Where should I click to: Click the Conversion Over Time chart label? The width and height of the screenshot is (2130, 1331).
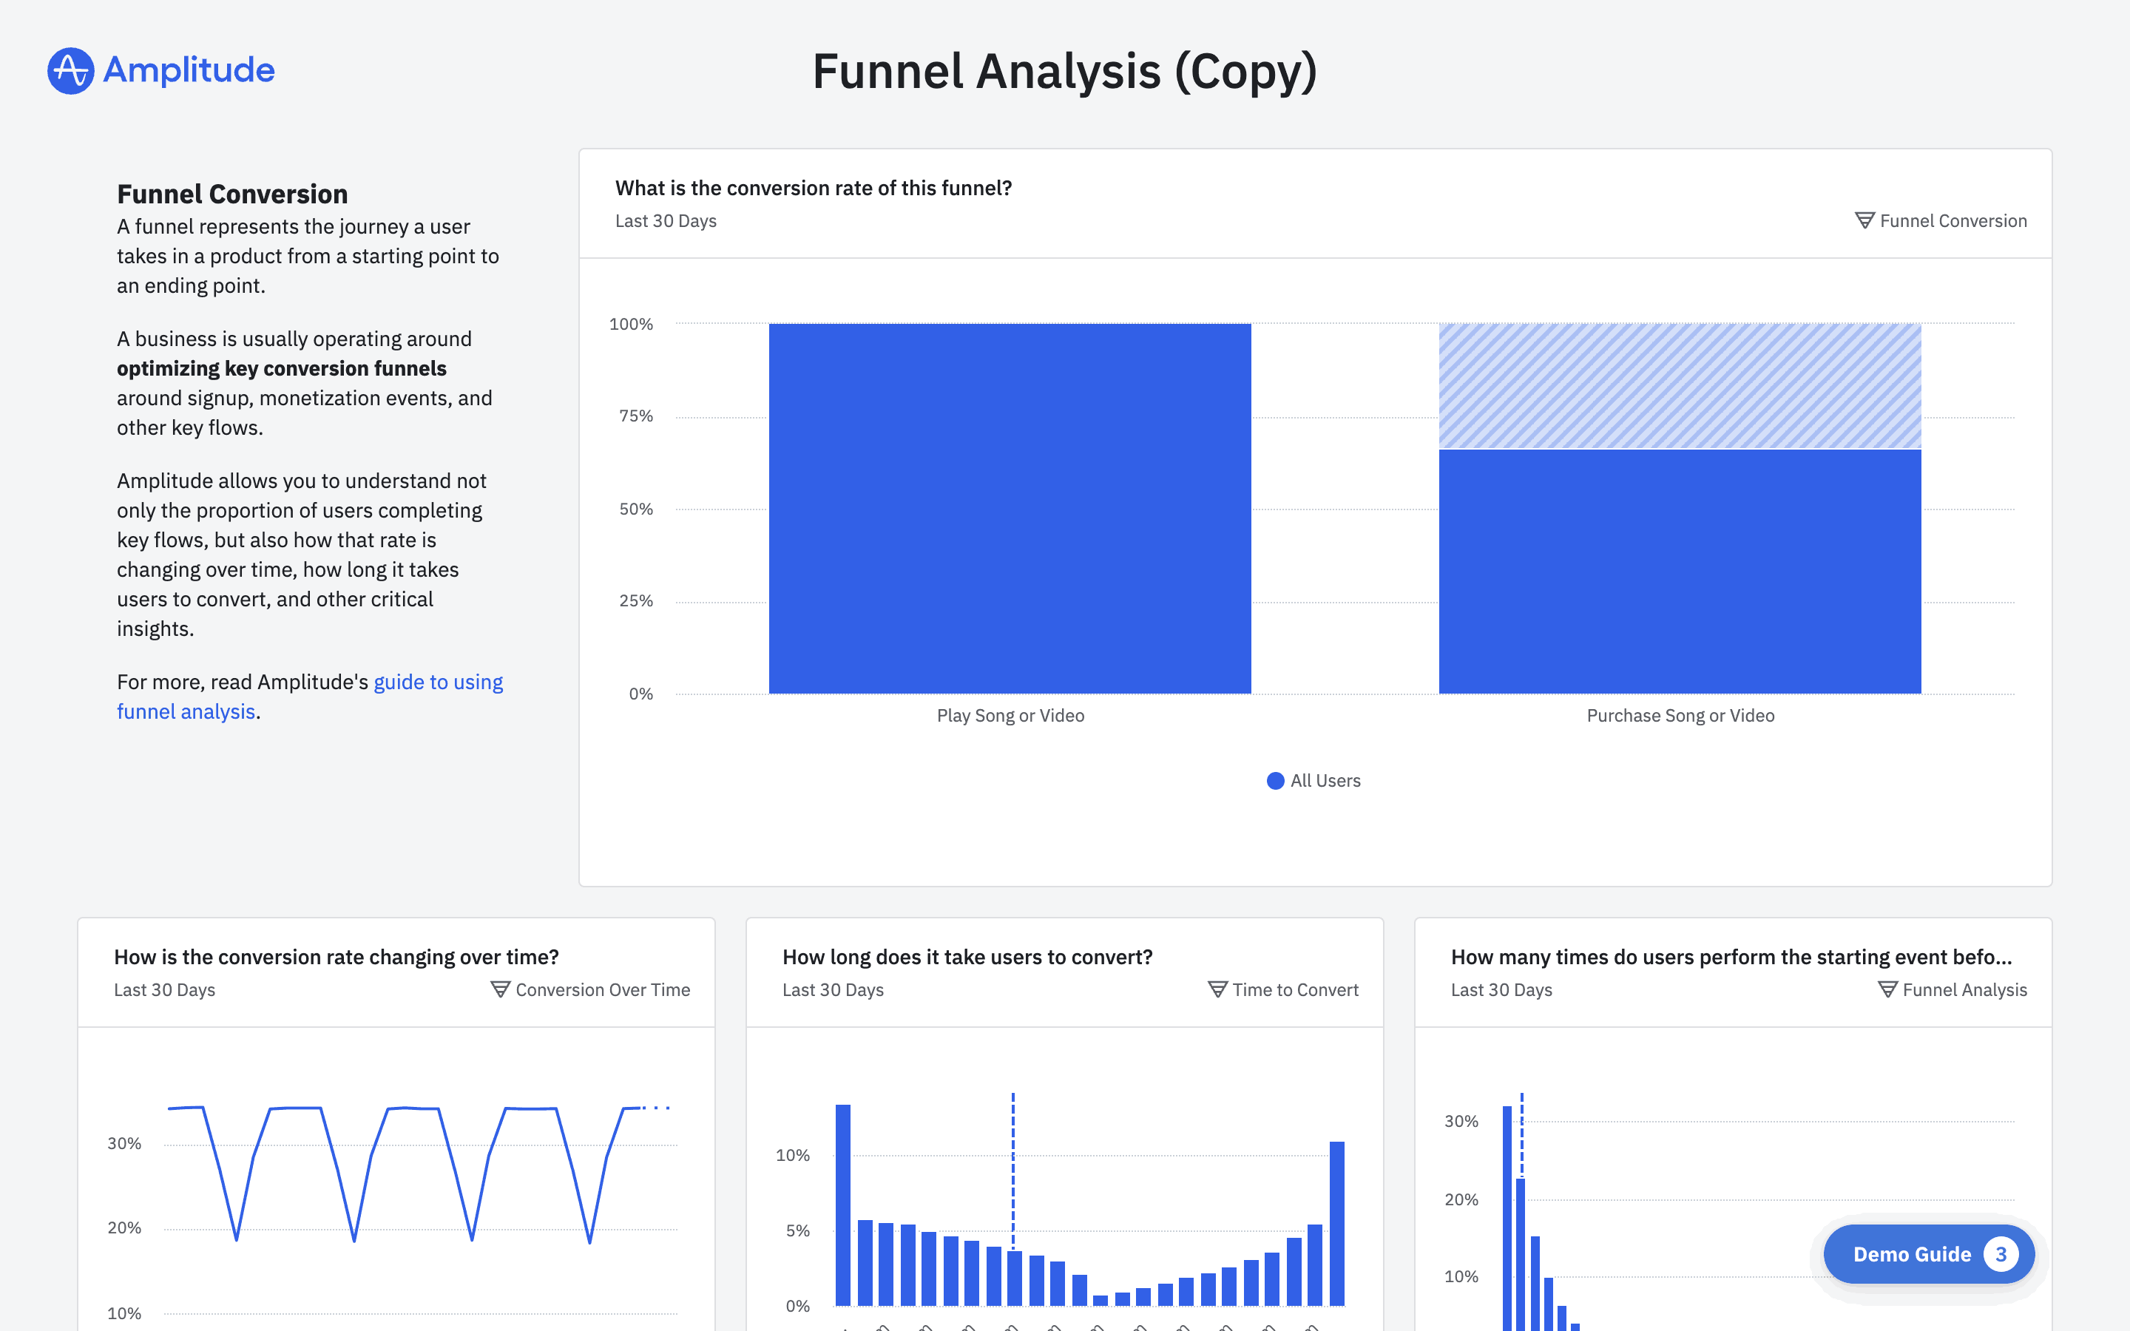point(602,989)
